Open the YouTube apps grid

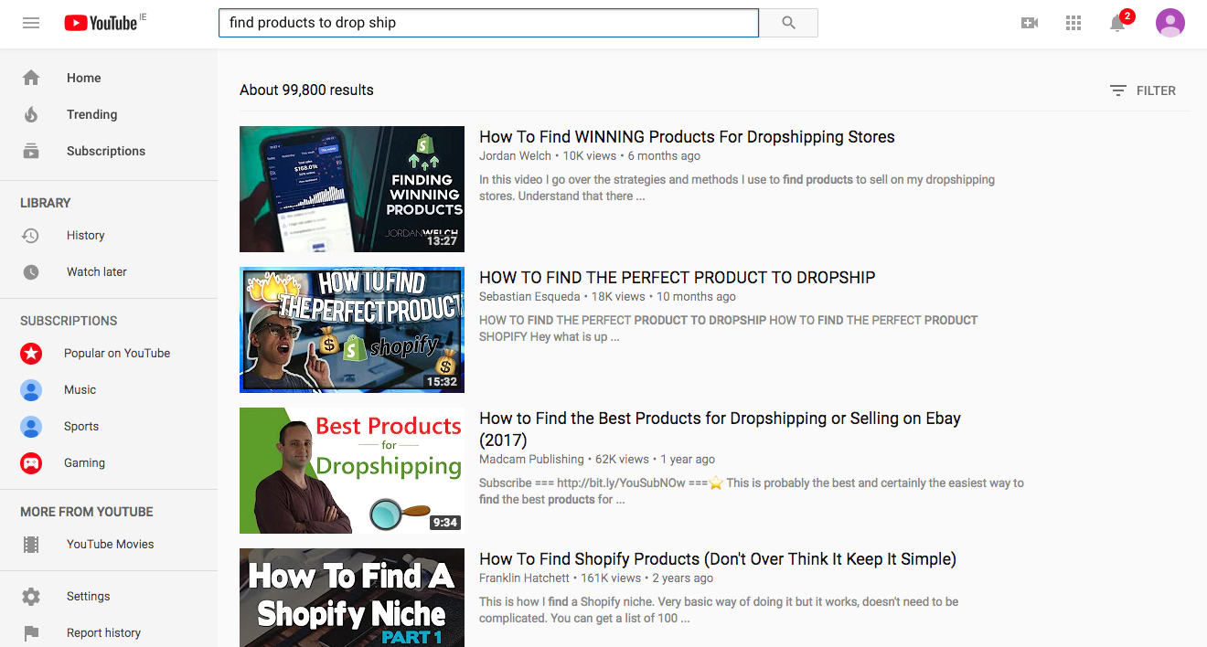[1073, 23]
